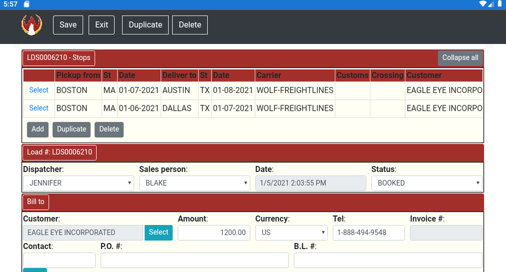Click WOLF-FREIGHTLINES in the Dallas row
Screen dimensions: 506x272
click(295, 108)
